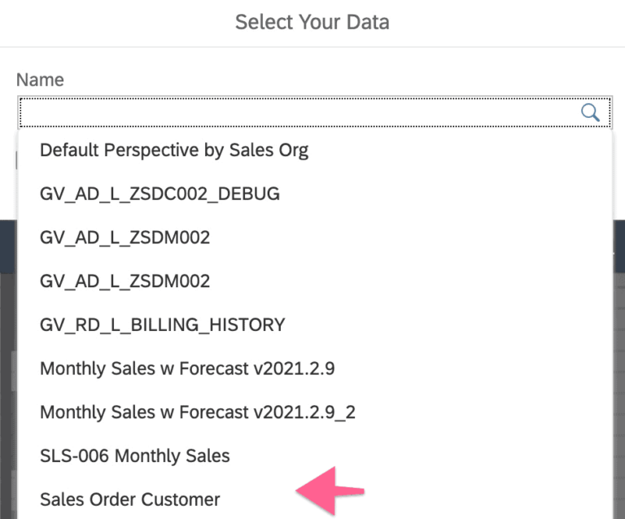Select the GV_RD_L_BILLING_HISTORY data source
Viewport: 625px width, 519px height.
click(x=162, y=325)
